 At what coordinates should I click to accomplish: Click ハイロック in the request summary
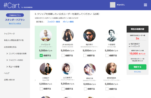tap(135, 46)
